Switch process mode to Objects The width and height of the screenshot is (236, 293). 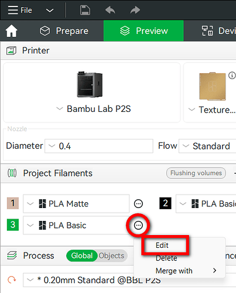pyautogui.click(x=111, y=255)
